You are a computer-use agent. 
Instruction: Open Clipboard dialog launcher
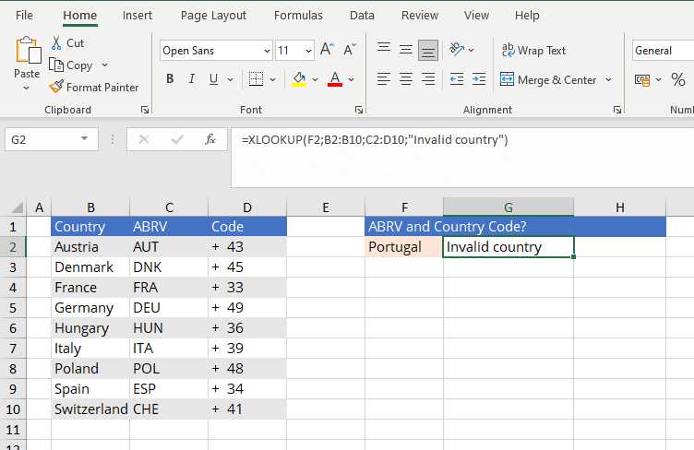(145, 110)
